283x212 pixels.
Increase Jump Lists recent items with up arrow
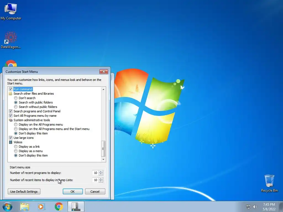[101, 179]
